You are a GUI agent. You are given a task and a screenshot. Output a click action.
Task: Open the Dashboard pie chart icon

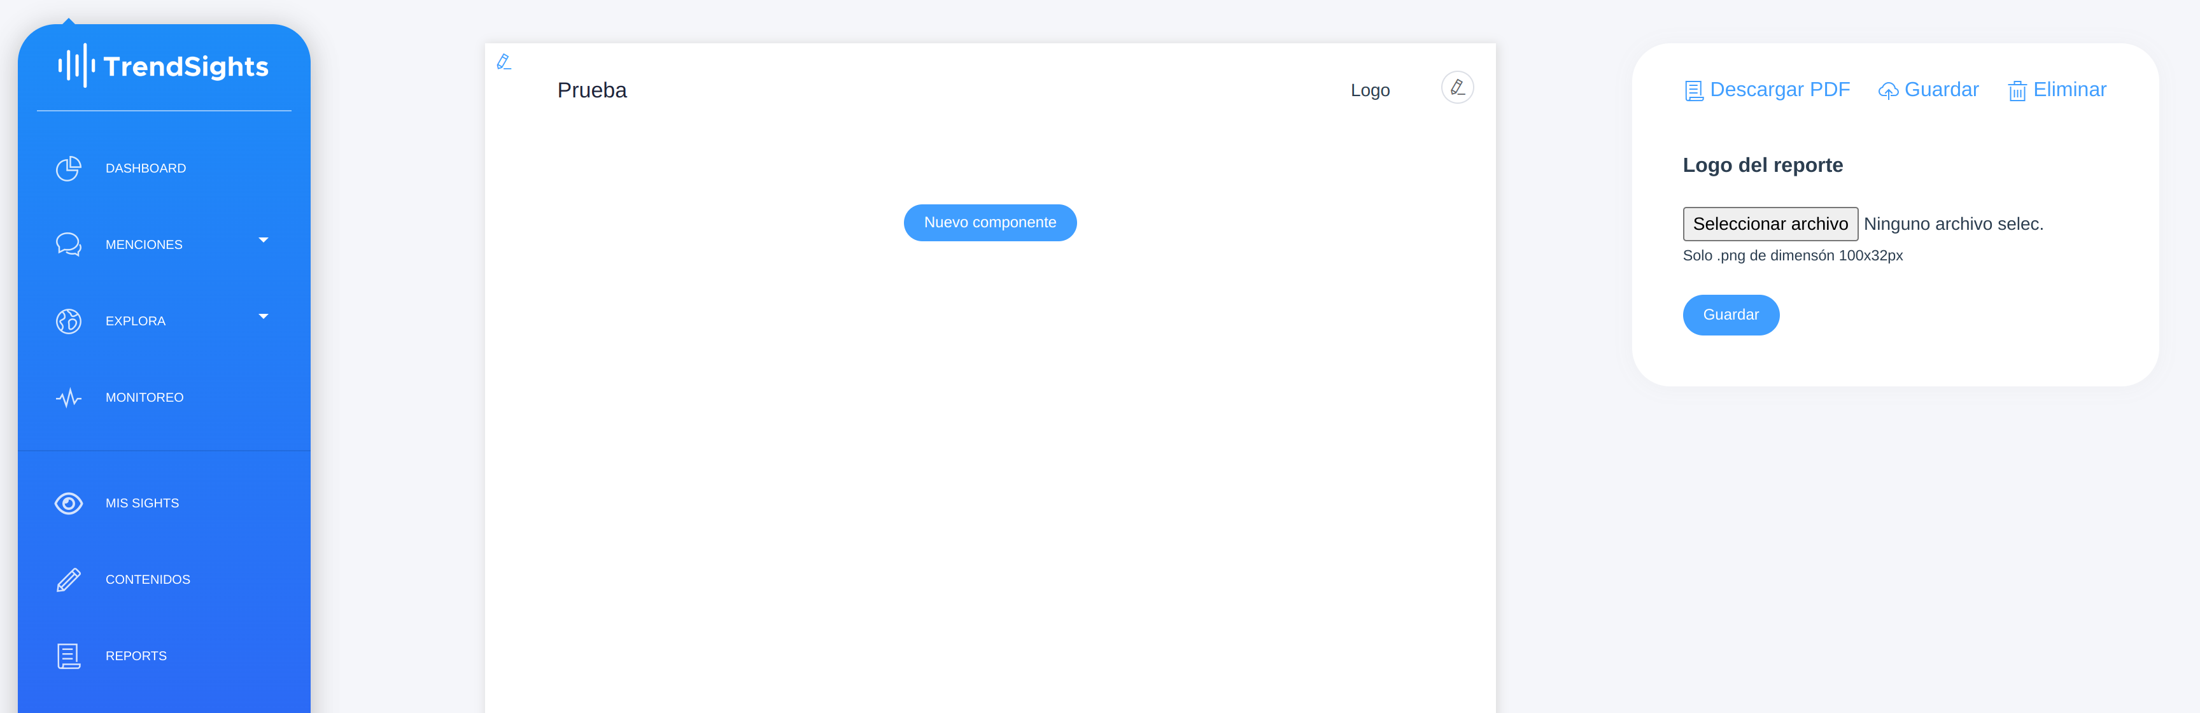click(x=68, y=168)
